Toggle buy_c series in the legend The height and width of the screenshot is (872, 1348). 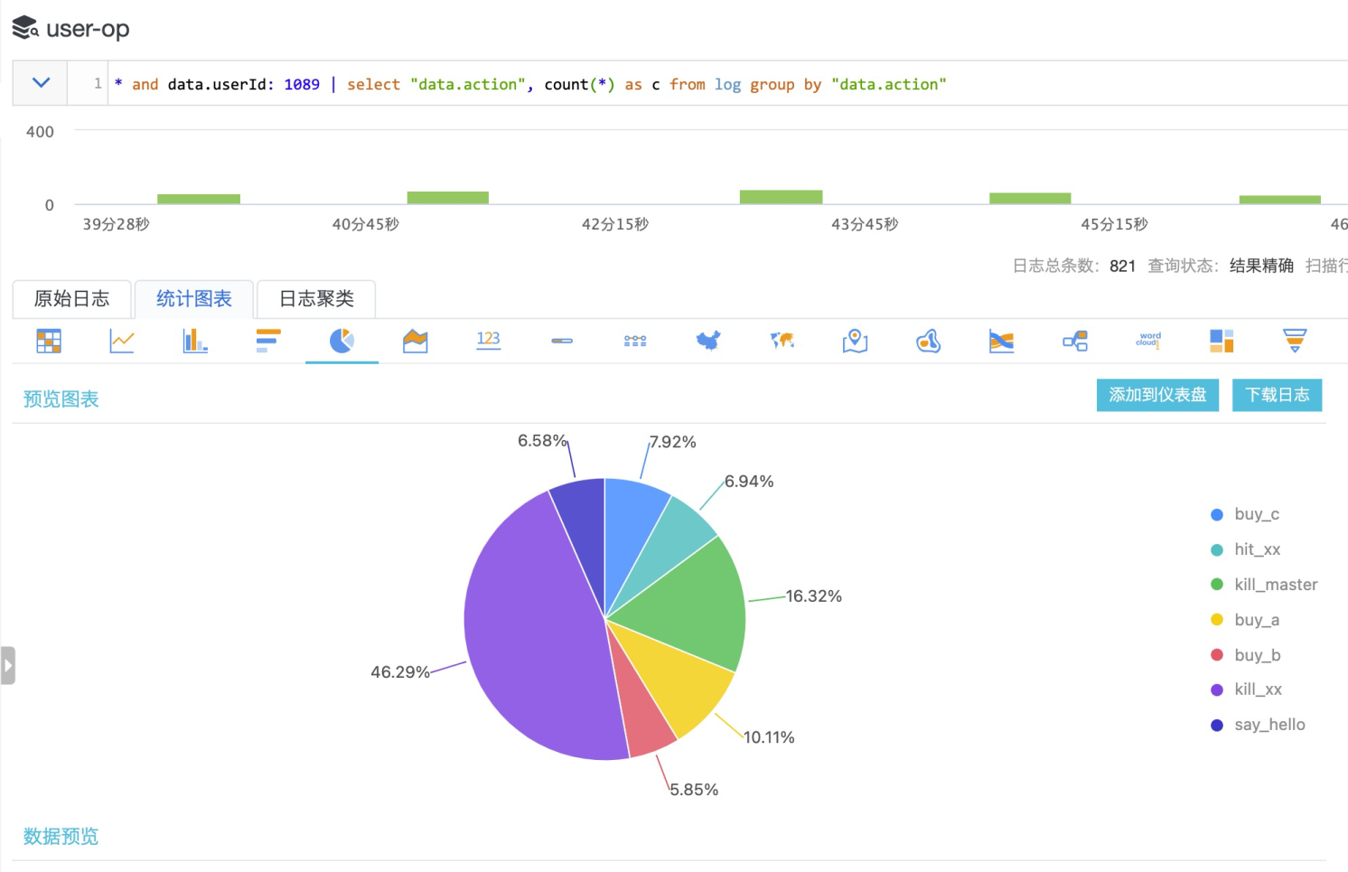[1245, 514]
